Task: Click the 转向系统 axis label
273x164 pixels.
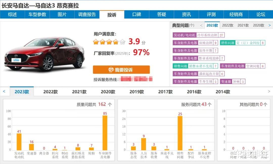Action: 55,155
